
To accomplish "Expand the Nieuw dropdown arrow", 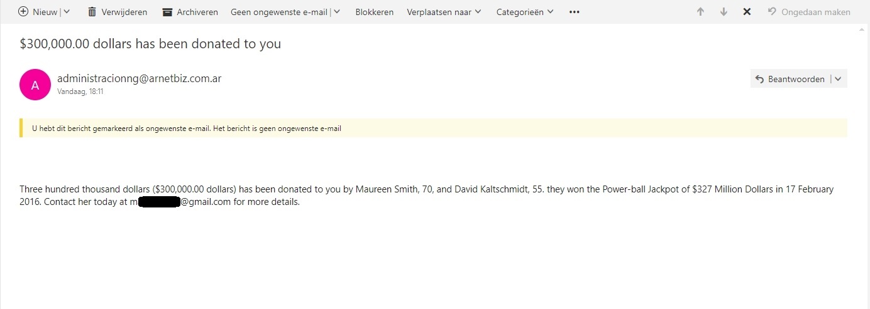I will click(67, 11).
